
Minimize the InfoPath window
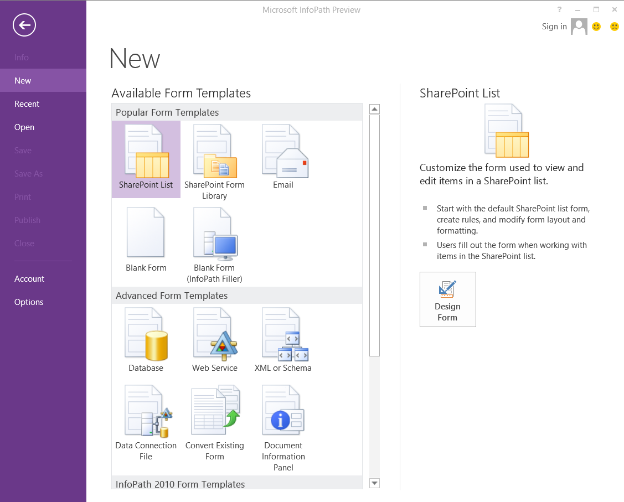[x=578, y=9]
